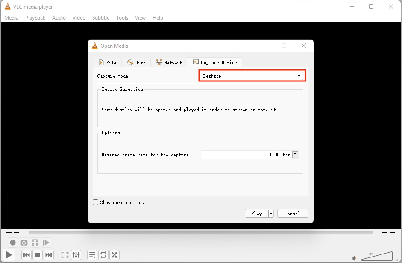Image resolution: width=402 pixels, height=263 pixels.
Task: Switch to the File tab
Action: (x=107, y=62)
